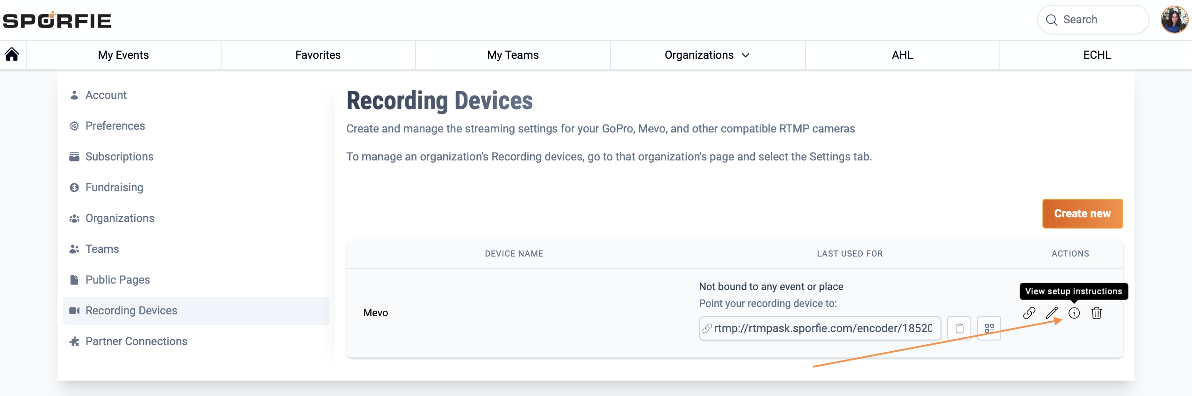Click the chevron next to Organizations
Screen dimensions: 1192x396
[746, 55]
